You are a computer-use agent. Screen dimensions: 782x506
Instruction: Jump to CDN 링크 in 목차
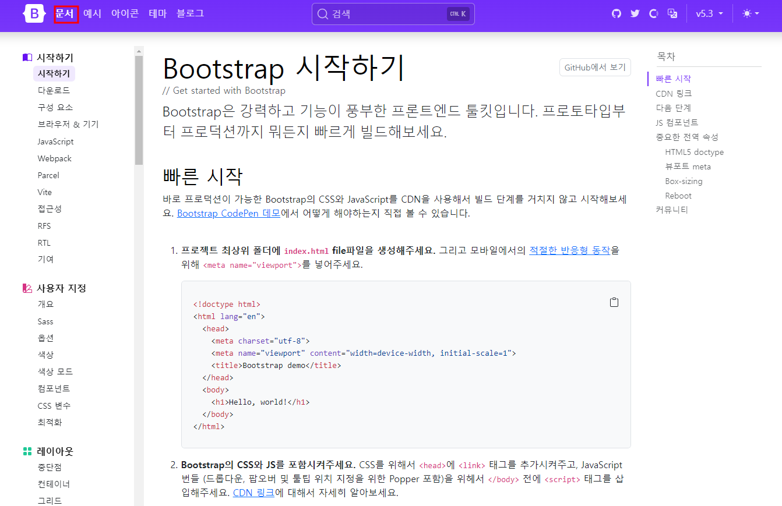pos(674,93)
